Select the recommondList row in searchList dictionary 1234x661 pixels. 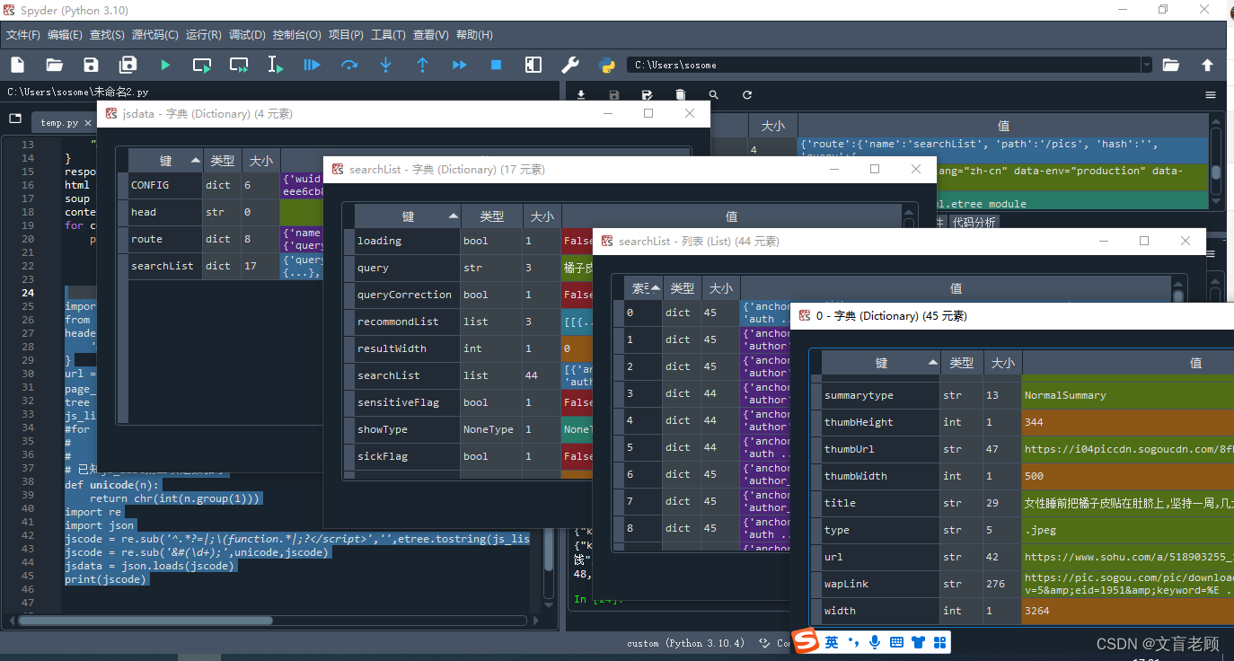[409, 322]
